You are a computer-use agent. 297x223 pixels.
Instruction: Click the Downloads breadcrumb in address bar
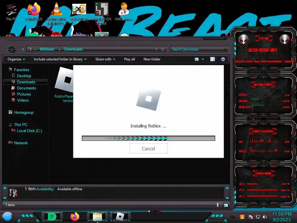[x=73, y=49]
